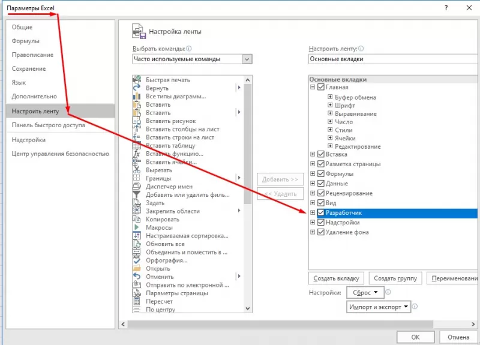The height and width of the screenshot is (345, 480).
Task: Select the Выравнивание group item
Action: tap(356, 113)
